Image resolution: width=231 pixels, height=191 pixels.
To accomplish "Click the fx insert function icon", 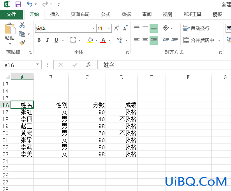I will click(x=89, y=65).
